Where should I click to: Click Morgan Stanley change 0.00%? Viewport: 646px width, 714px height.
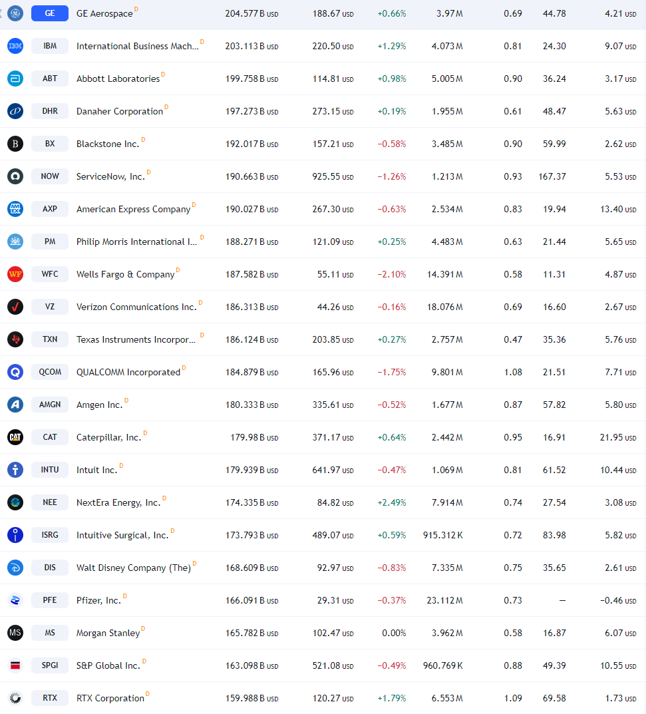[394, 633]
